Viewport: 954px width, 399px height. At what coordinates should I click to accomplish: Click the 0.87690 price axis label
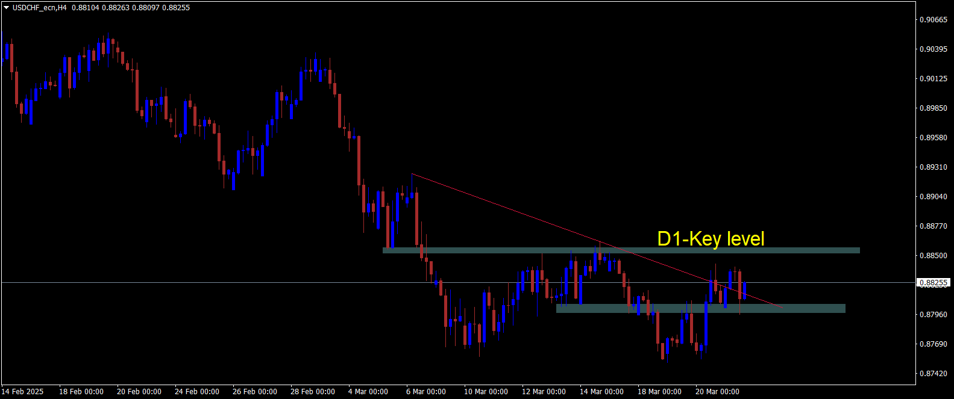tap(933, 344)
